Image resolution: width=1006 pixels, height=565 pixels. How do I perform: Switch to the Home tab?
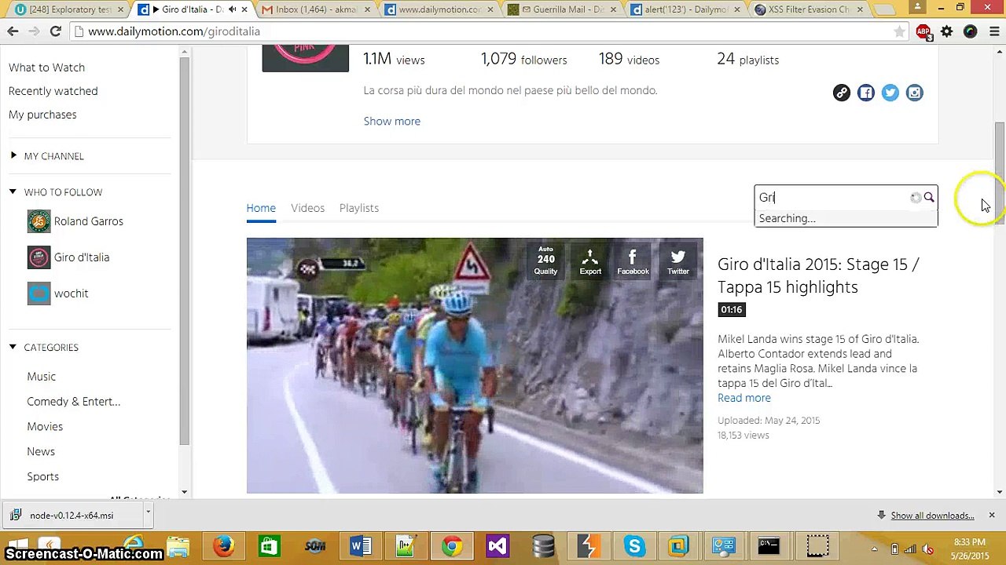point(261,208)
